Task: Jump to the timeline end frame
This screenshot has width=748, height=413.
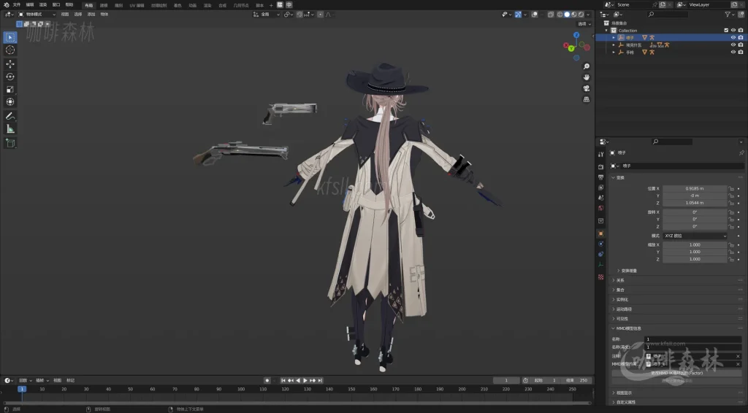Action: click(320, 381)
